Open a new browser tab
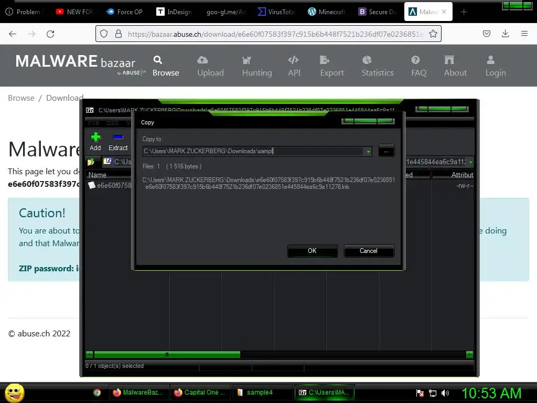 pos(464,12)
